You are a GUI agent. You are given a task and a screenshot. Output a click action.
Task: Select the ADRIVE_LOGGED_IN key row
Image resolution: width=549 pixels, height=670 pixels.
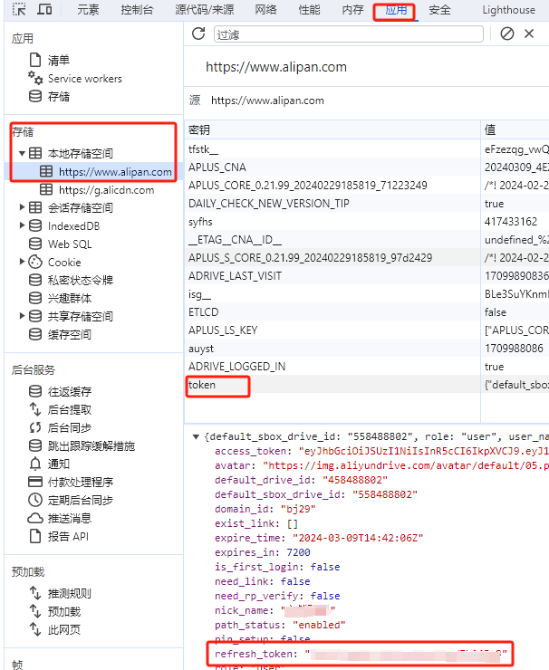click(236, 367)
